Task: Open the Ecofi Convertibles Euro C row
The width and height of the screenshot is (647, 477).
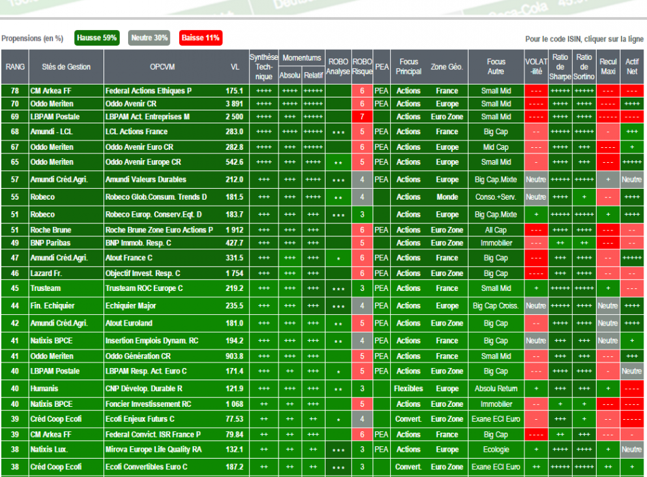Action: (x=322, y=467)
